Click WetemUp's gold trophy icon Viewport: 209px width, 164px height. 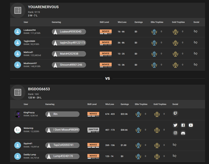click(x=157, y=130)
